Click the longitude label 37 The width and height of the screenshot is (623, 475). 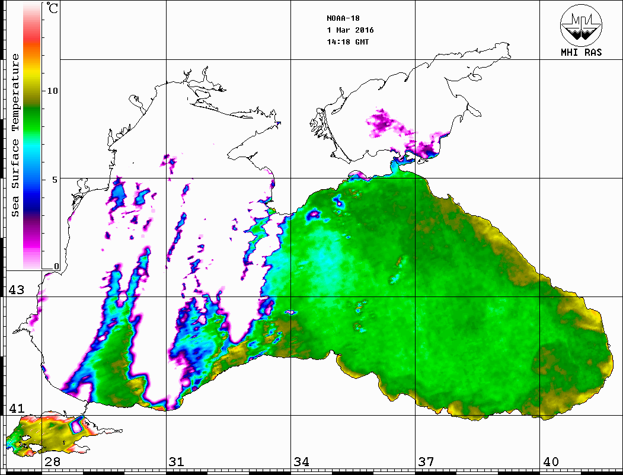tap(426, 462)
